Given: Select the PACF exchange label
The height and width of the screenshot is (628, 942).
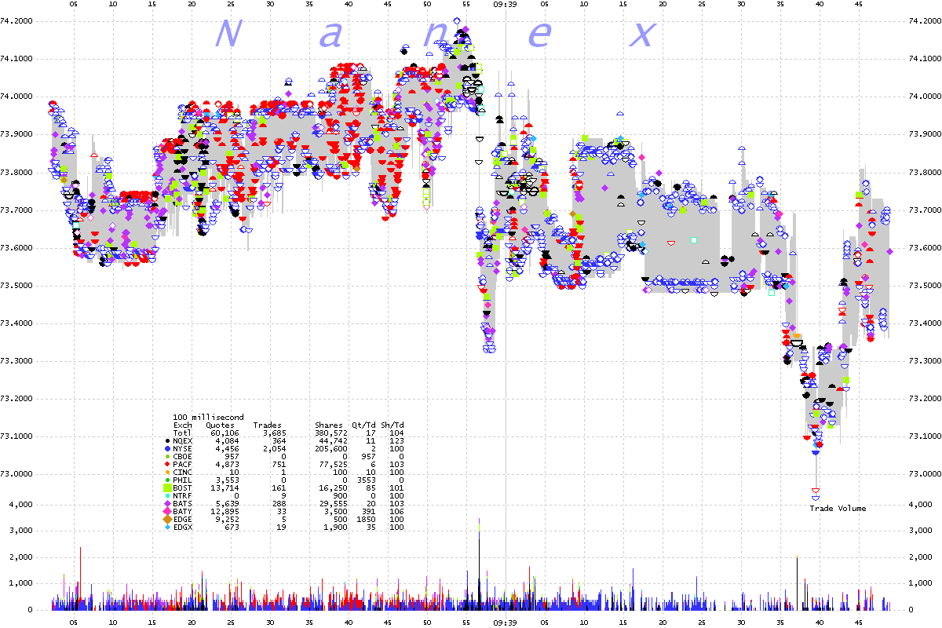Looking at the screenshot, I should point(182,465).
